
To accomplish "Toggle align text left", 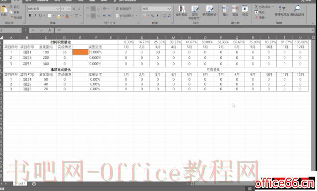I will 88,16.
